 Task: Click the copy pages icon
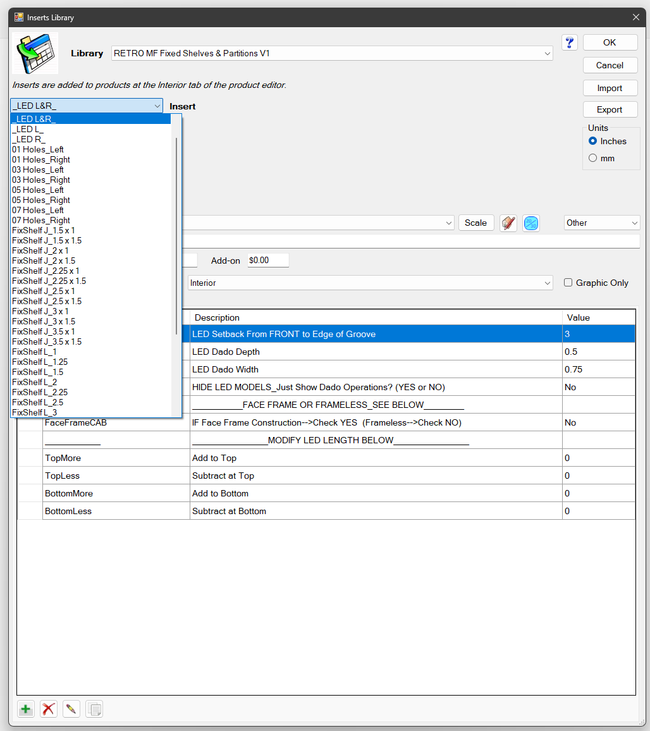[x=94, y=709]
